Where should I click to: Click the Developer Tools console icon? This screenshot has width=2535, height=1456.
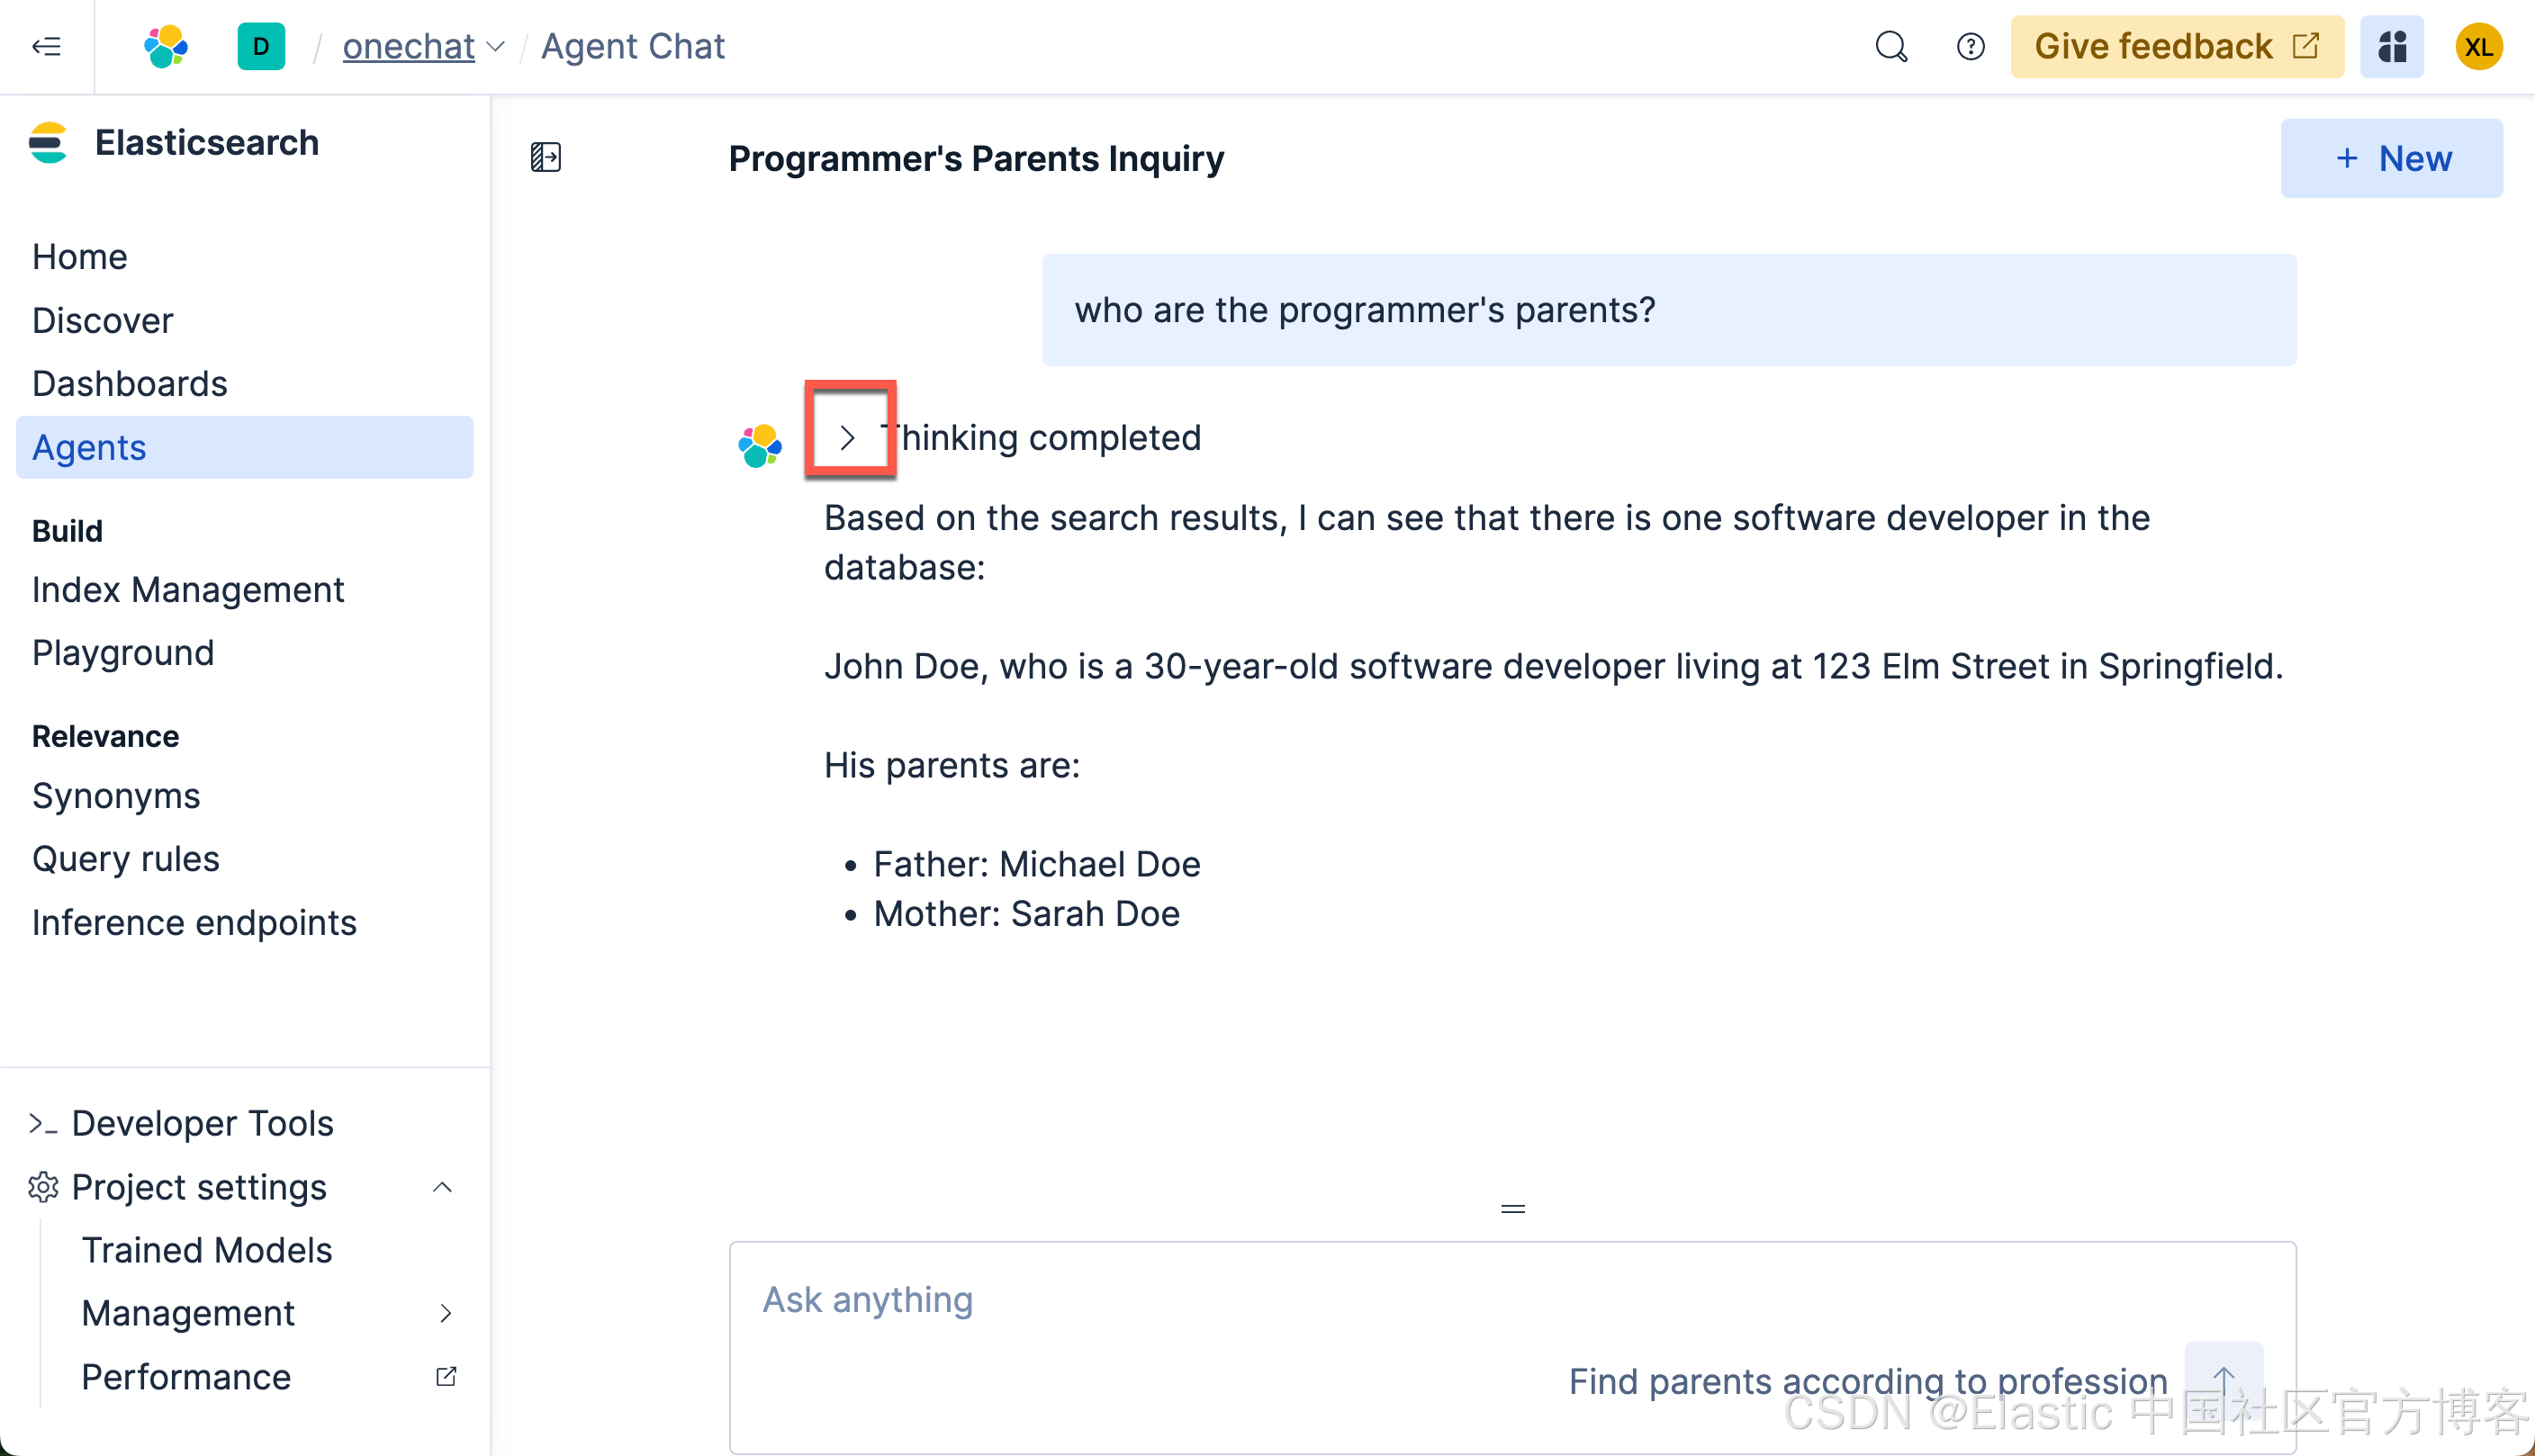tap(43, 1124)
